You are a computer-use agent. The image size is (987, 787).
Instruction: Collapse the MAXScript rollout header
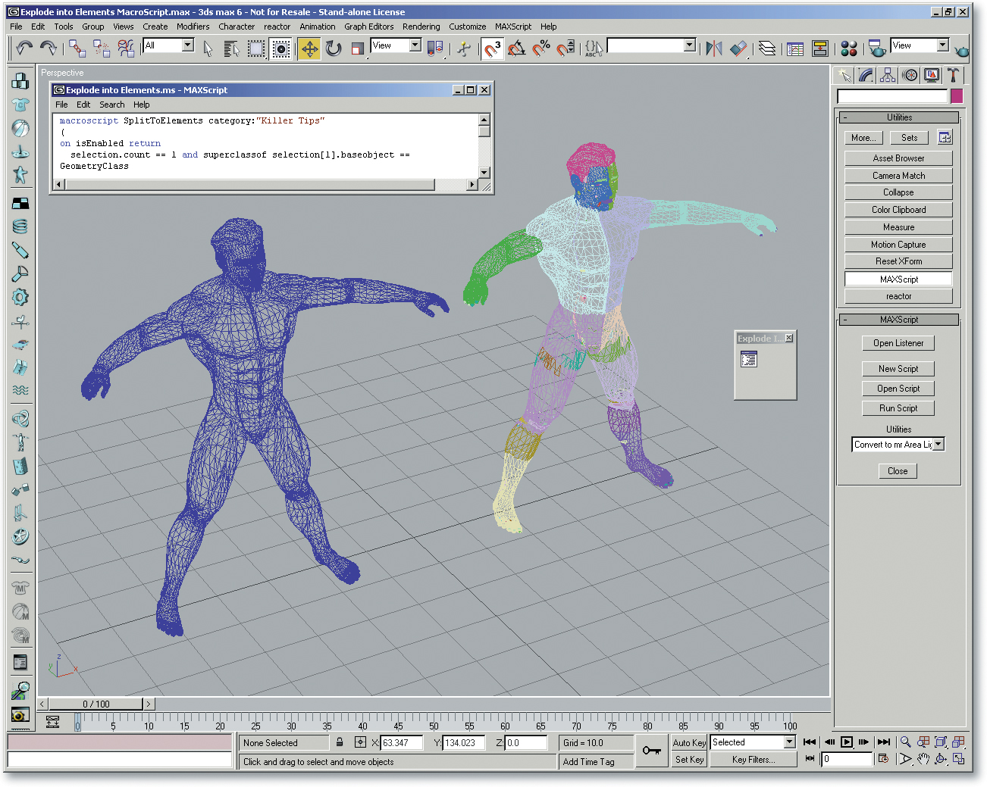(899, 320)
